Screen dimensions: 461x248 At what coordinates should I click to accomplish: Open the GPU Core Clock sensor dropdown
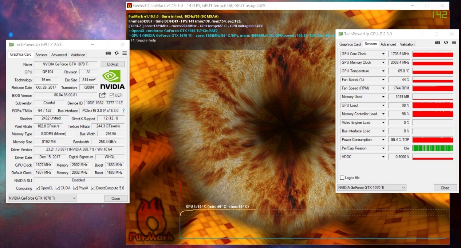383,54
